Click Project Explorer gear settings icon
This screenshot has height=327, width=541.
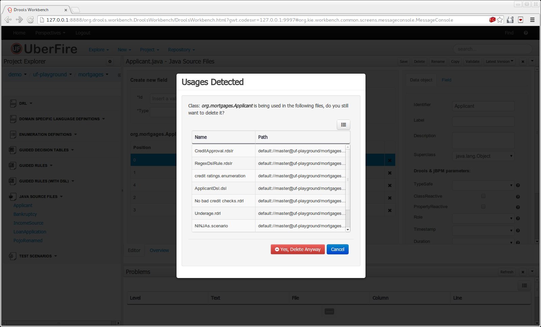tap(110, 61)
